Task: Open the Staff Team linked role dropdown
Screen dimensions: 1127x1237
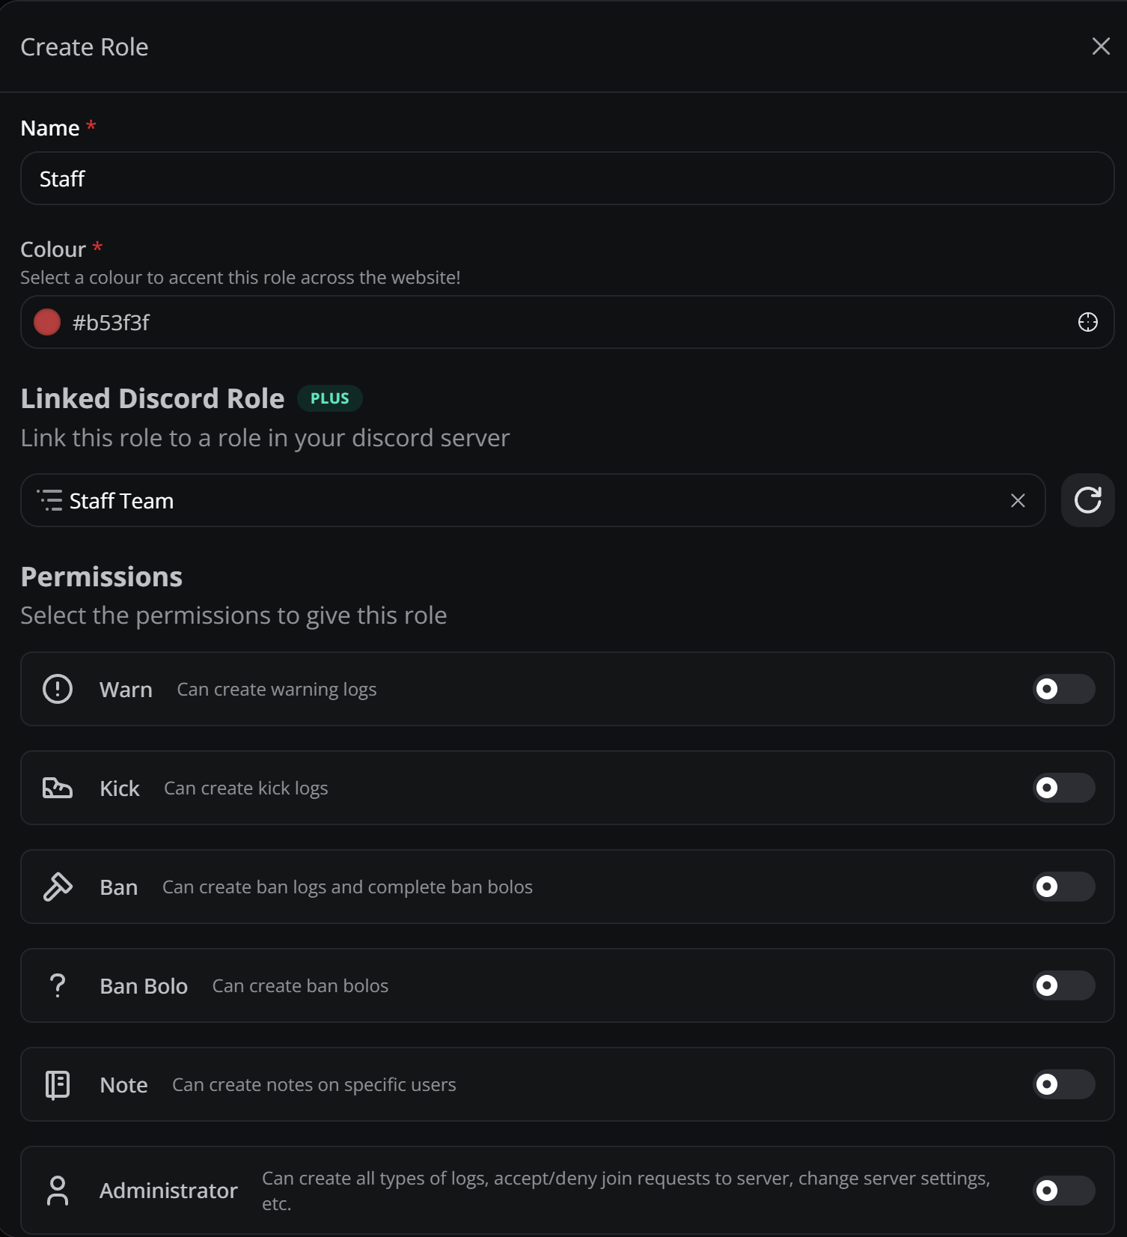Action: tap(524, 500)
